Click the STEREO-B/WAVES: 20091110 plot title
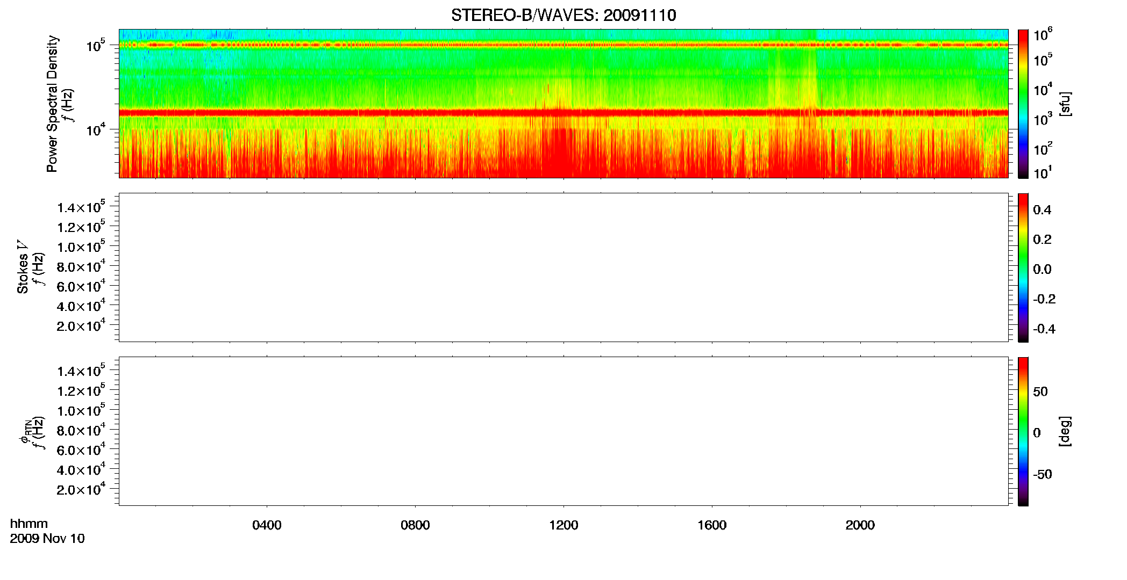The image size is (1127, 580). pyautogui.click(x=563, y=15)
